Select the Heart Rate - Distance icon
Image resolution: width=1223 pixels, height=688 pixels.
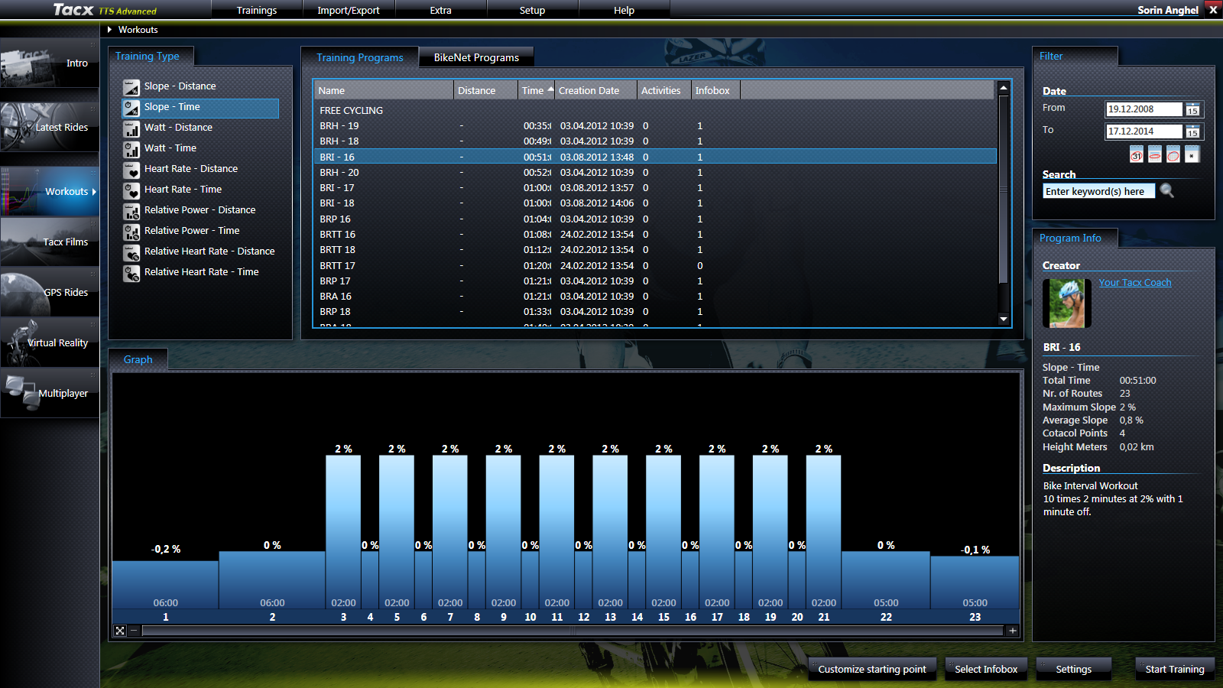point(131,170)
